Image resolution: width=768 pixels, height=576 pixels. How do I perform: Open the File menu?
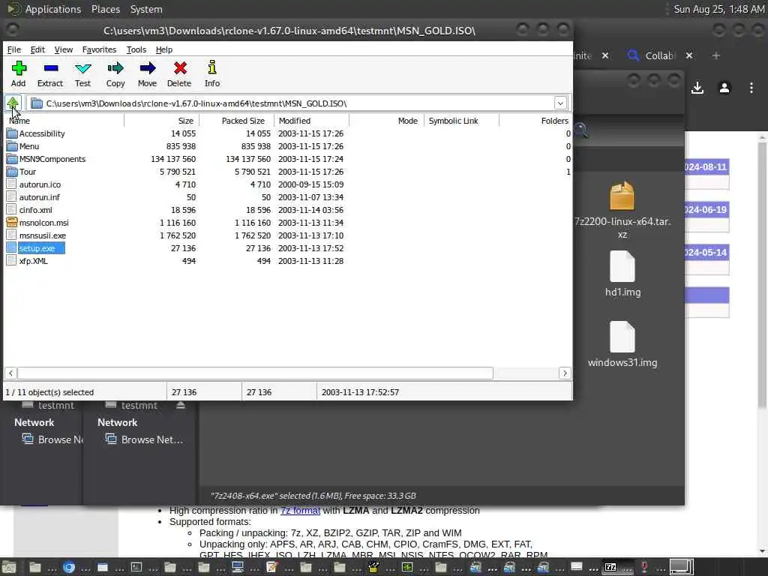tap(14, 49)
